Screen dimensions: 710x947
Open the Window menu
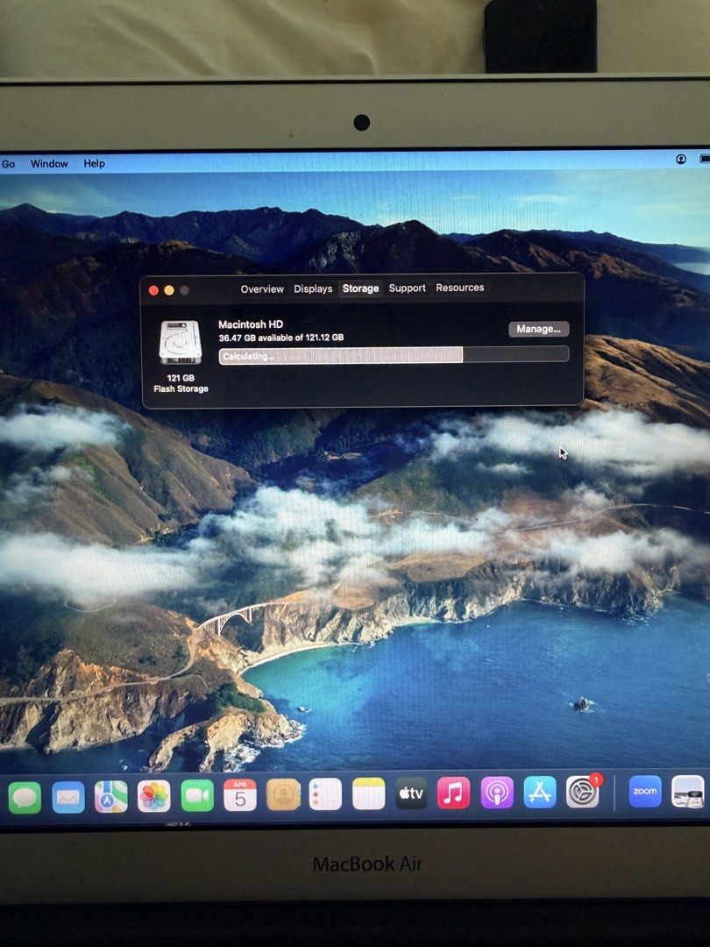click(x=49, y=164)
